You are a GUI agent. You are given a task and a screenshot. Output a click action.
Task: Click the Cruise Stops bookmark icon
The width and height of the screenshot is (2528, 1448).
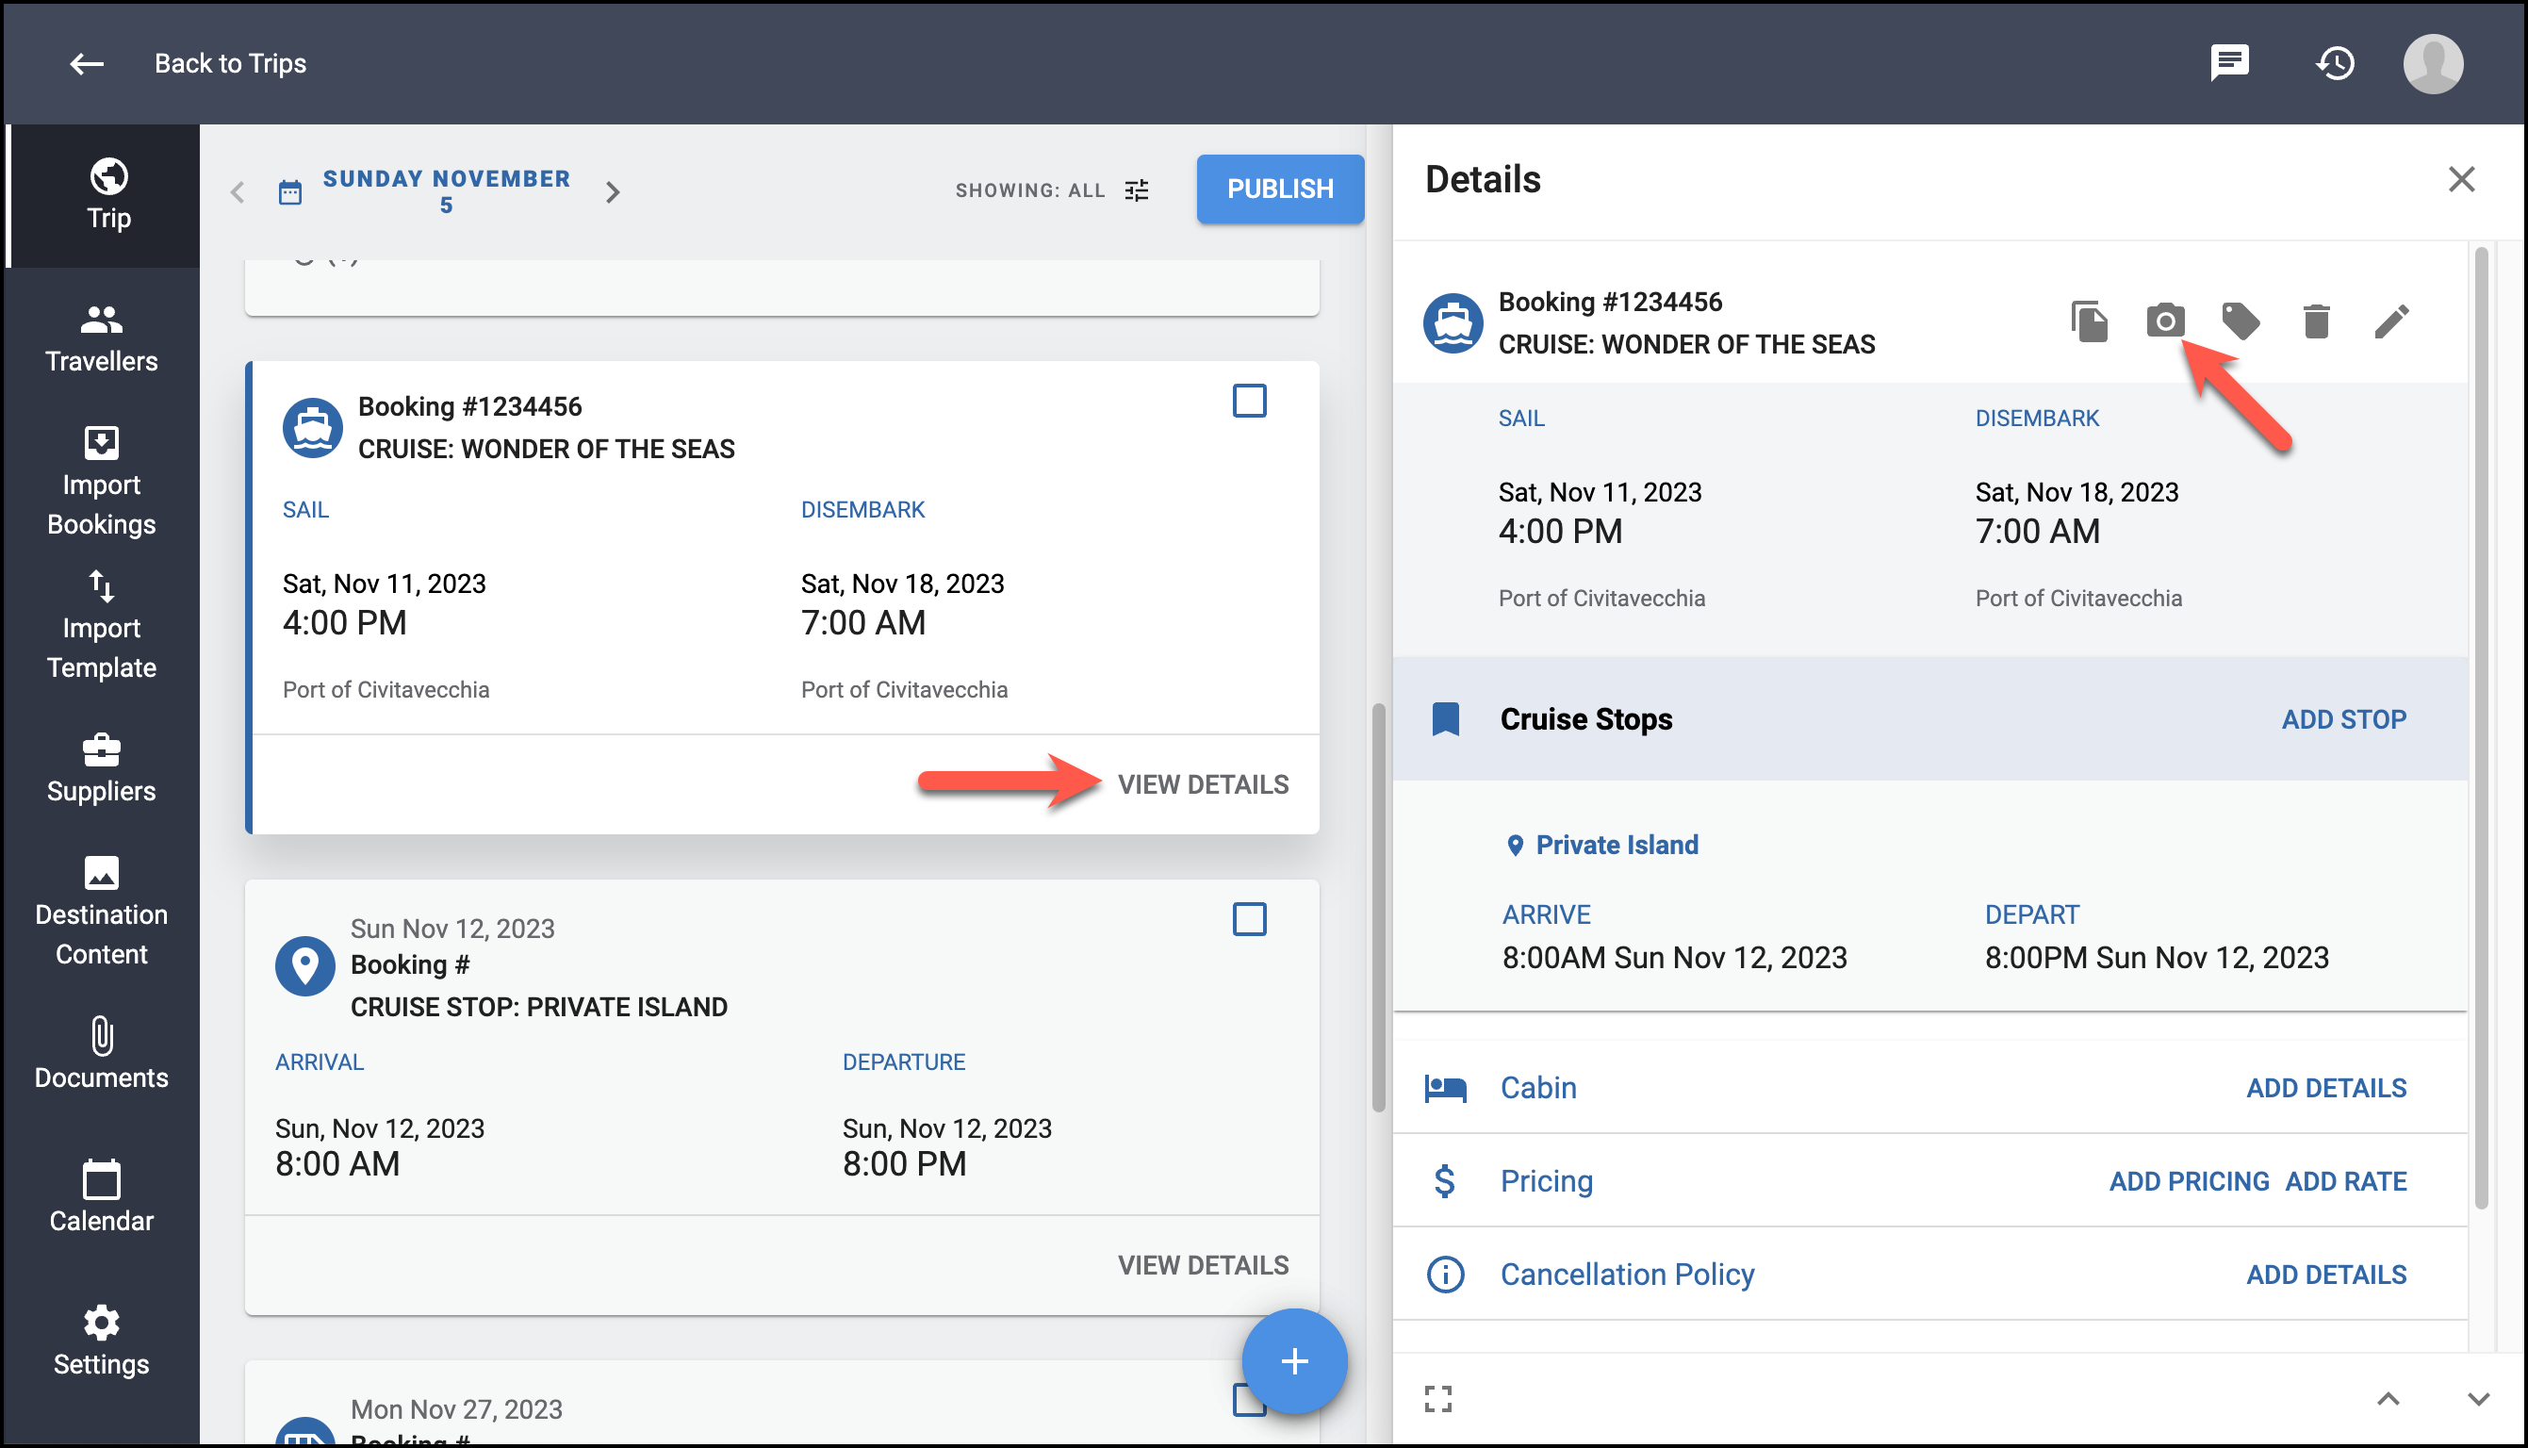tap(1444, 719)
